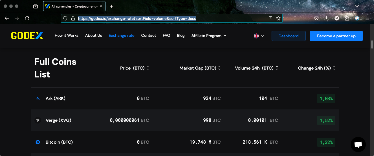Viewport: 374px width, 156px height.
Task: Open the tab overview icon in the title bar
Action: [36, 6]
